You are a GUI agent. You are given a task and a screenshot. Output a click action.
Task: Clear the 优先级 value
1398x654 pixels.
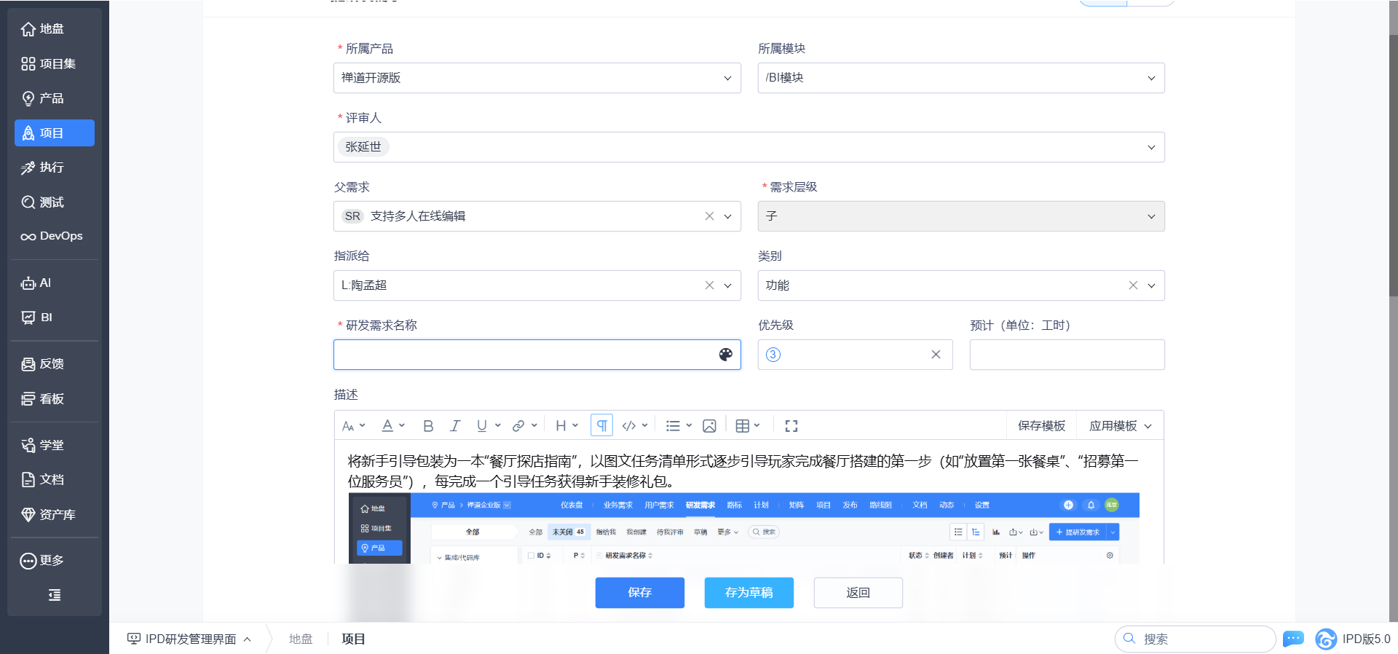coord(936,355)
